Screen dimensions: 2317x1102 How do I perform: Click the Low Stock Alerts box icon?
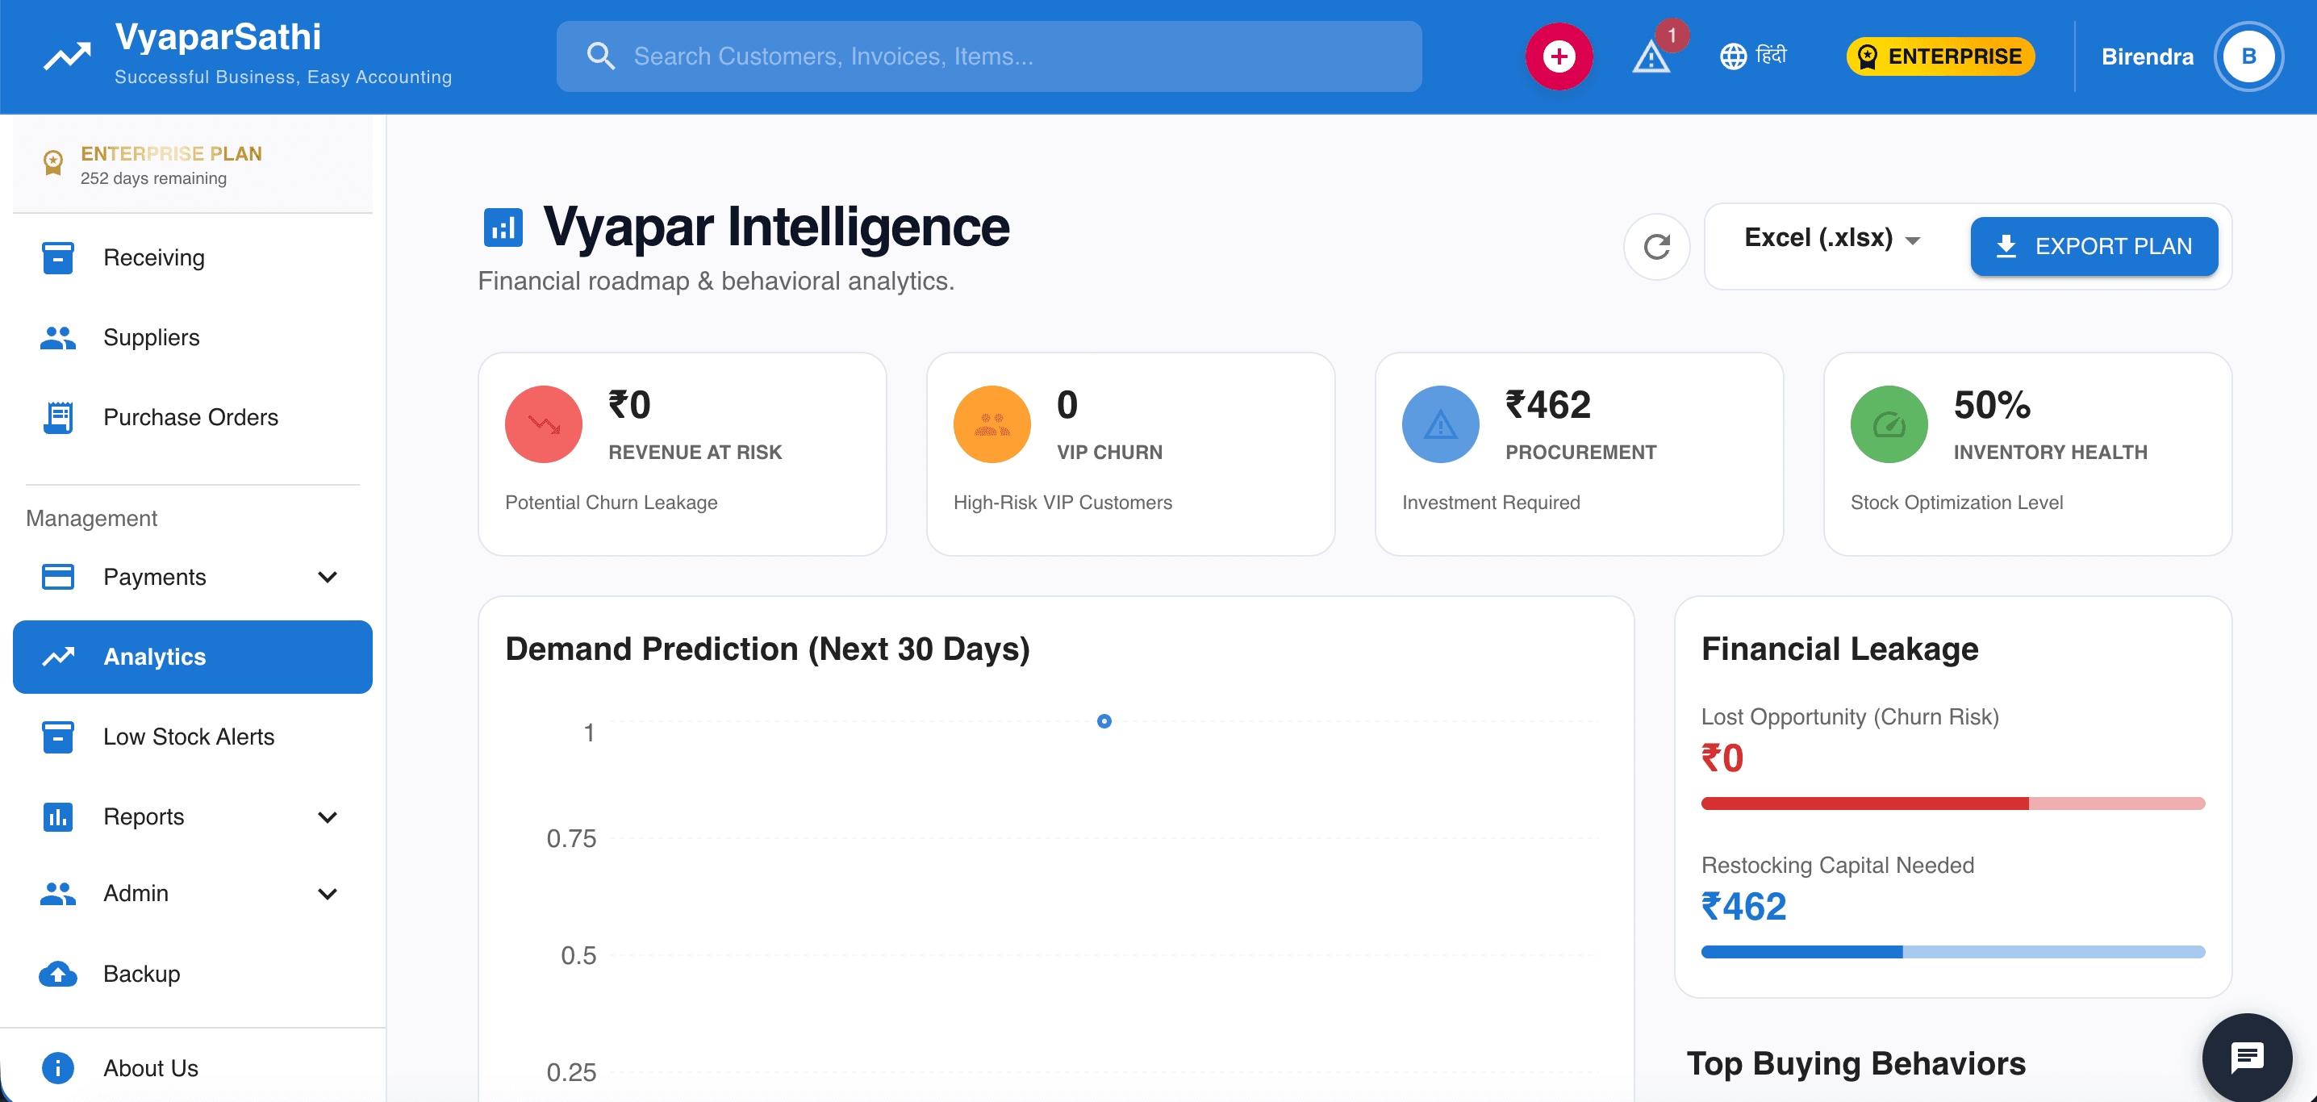click(58, 737)
